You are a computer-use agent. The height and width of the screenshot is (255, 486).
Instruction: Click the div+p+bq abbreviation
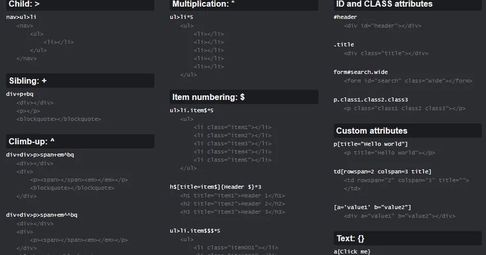pos(20,94)
